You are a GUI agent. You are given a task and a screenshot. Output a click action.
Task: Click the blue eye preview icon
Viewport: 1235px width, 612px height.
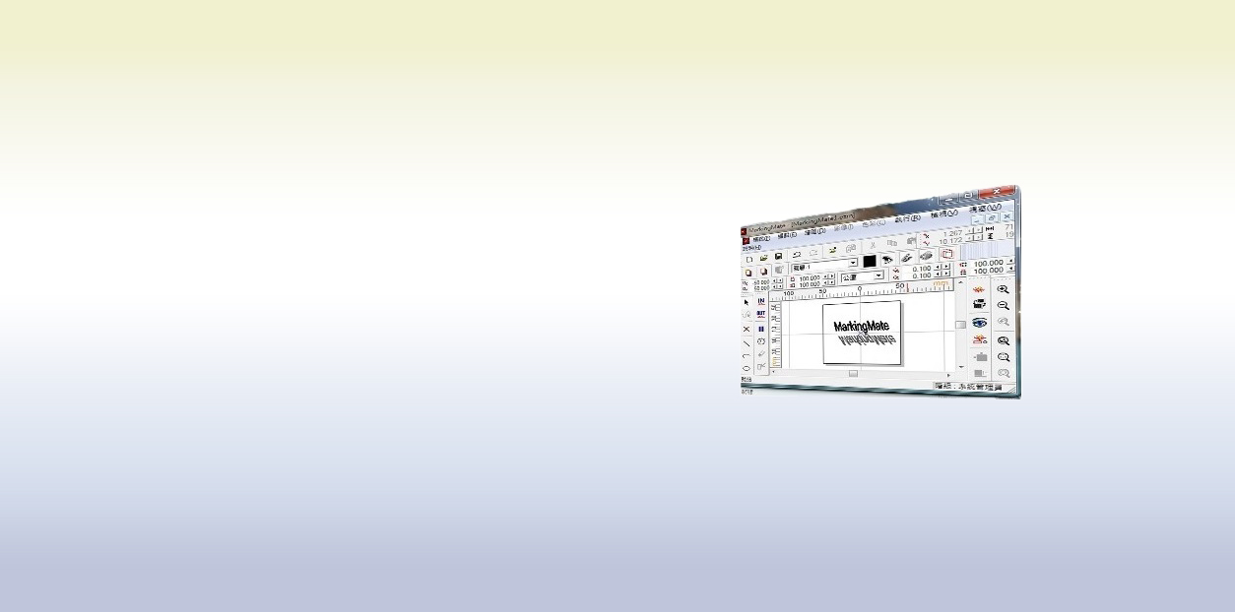click(x=980, y=322)
